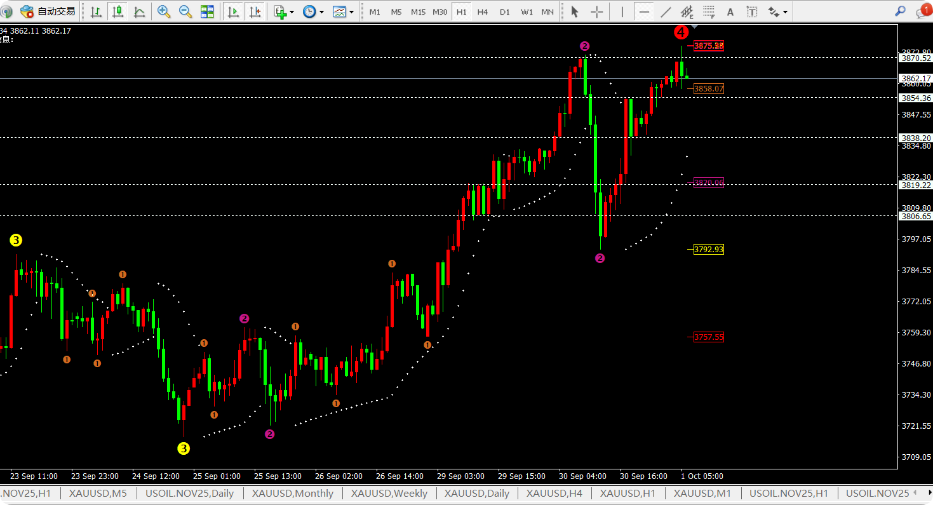Open chat notifications with red badge

point(923,11)
